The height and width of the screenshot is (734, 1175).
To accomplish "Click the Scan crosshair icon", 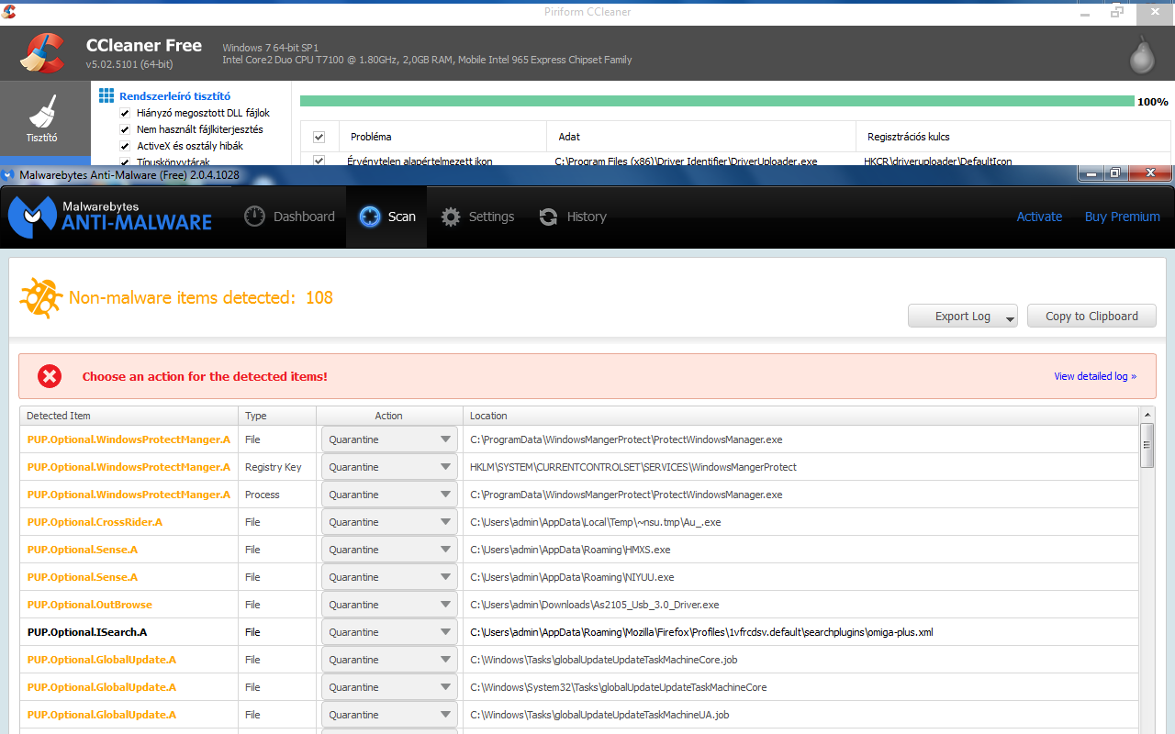I will 370,217.
